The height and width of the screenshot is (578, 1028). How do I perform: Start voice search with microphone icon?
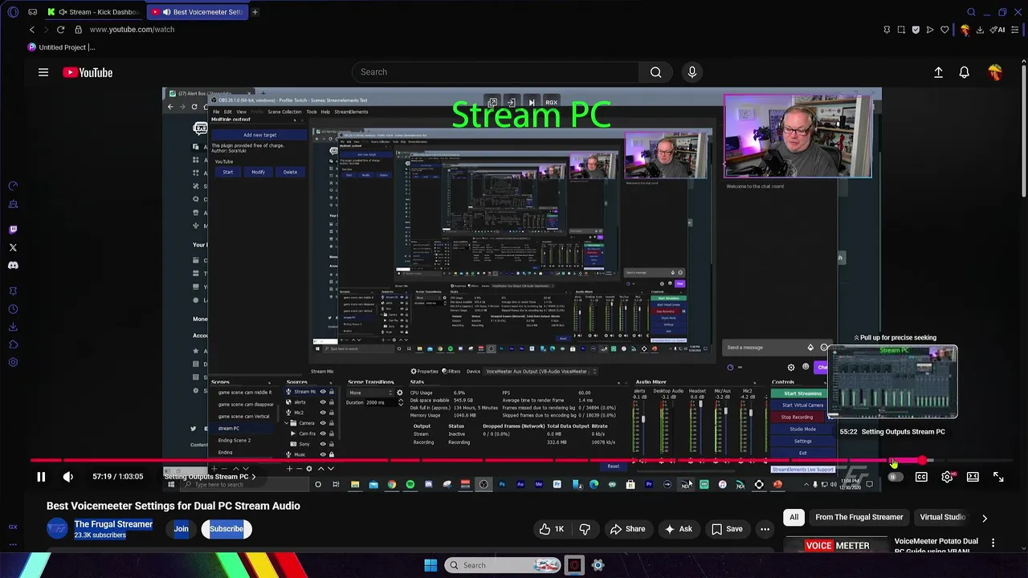(x=692, y=72)
